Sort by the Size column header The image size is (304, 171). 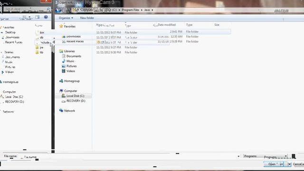[217, 25]
